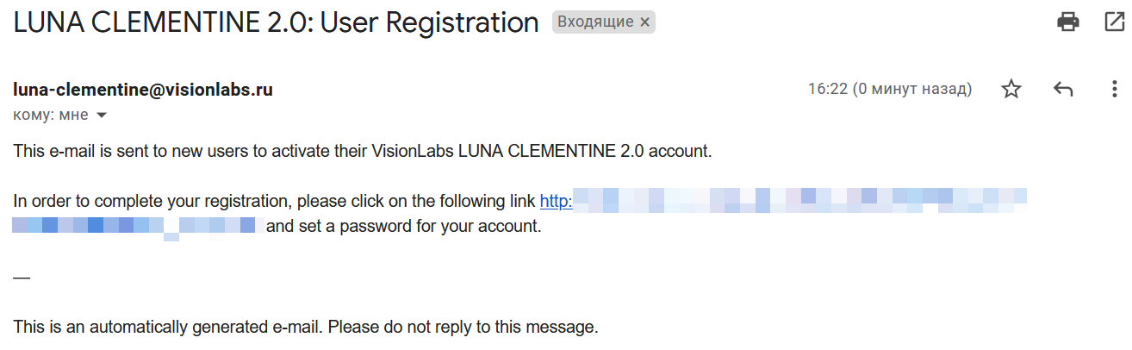Print this email with the printer icon
The image size is (1132, 350).
pyautogui.click(x=1068, y=22)
